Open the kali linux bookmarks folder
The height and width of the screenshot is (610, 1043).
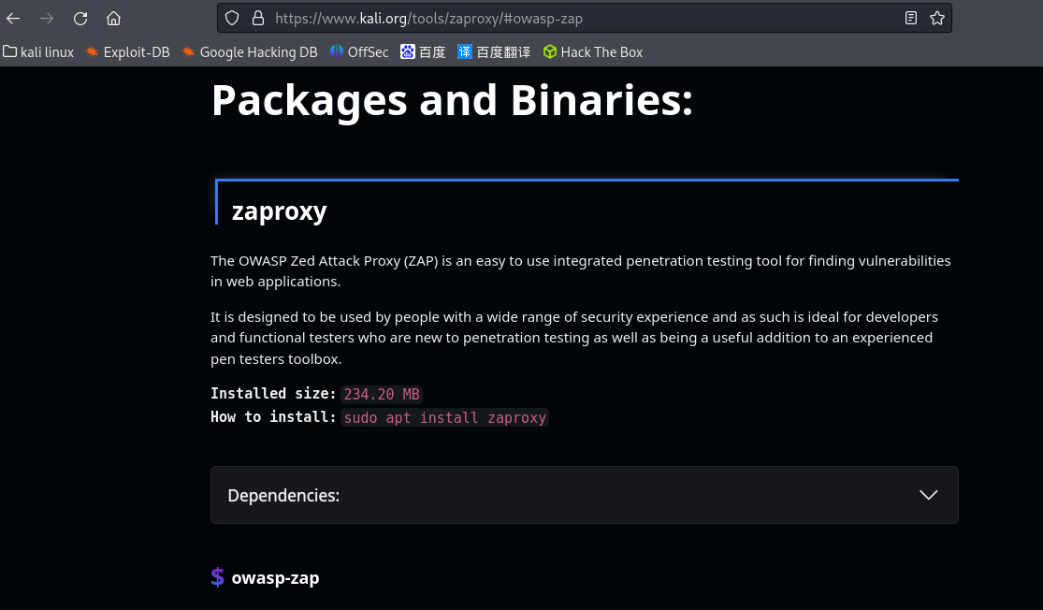(38, 51)
